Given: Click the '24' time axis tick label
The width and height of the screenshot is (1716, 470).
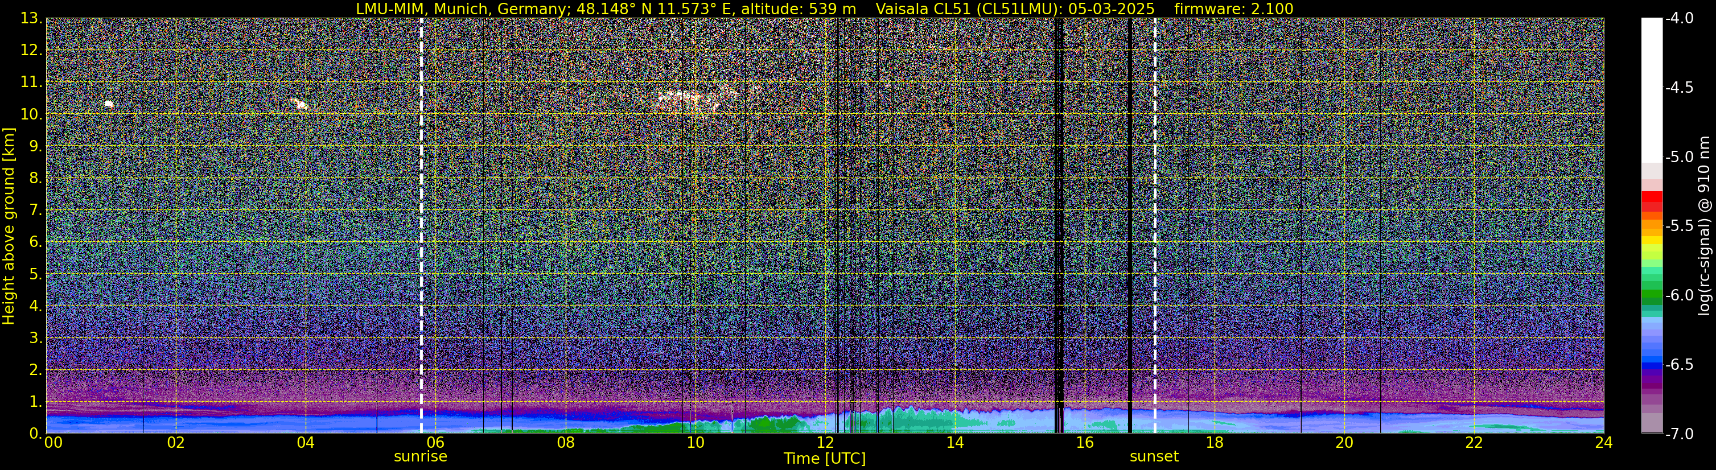Looking at the screenshot, I should pos(1603,443).
